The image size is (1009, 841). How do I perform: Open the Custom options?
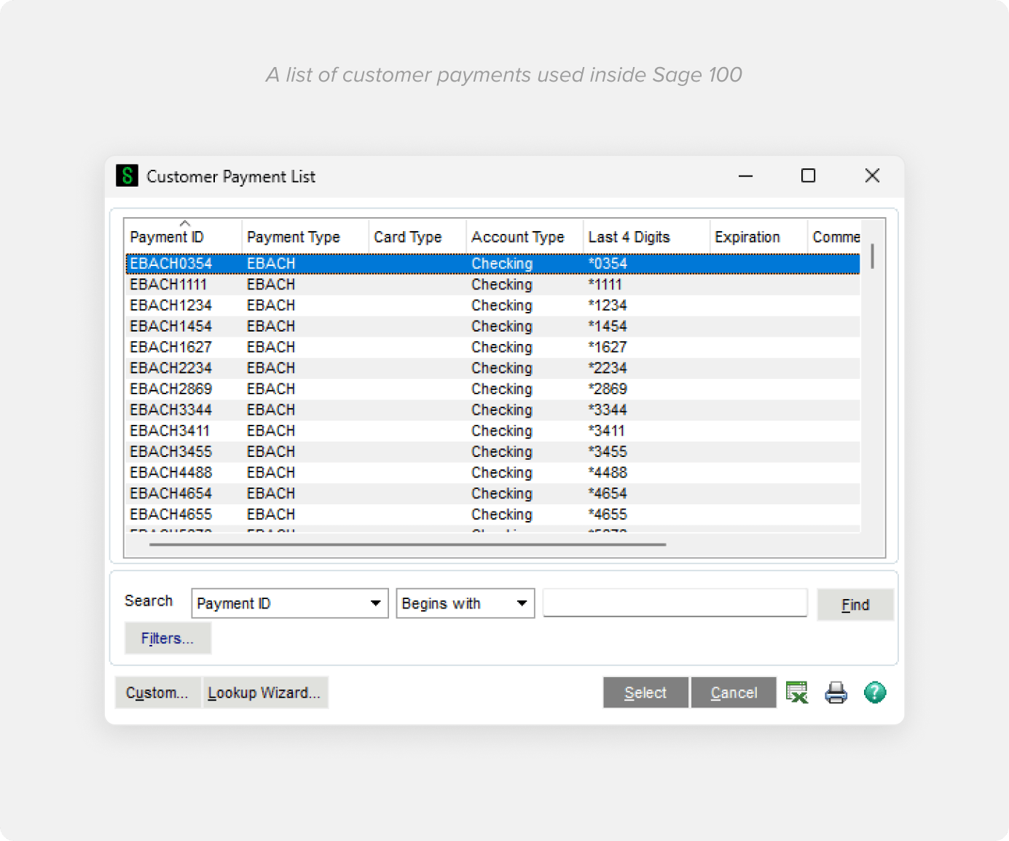(x=157, y=692)
